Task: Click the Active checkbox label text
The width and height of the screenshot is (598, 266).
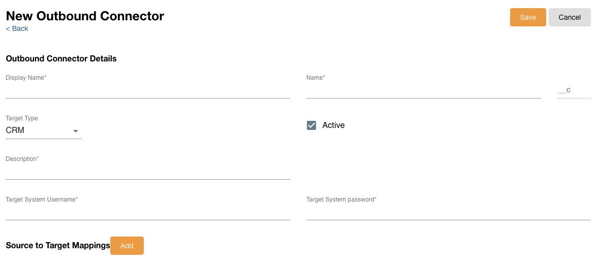Action: tap(333, 125)
